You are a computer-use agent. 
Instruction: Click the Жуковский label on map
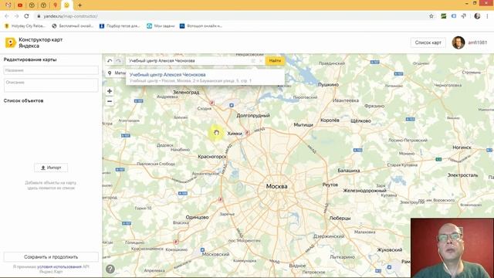(390, 250)
